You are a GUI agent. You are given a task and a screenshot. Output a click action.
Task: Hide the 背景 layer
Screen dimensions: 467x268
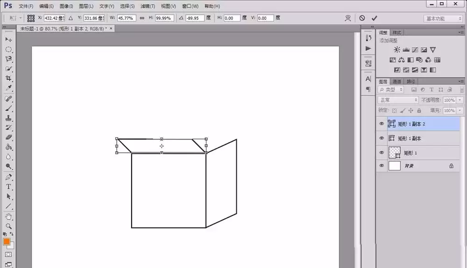(x=382, y=166)
